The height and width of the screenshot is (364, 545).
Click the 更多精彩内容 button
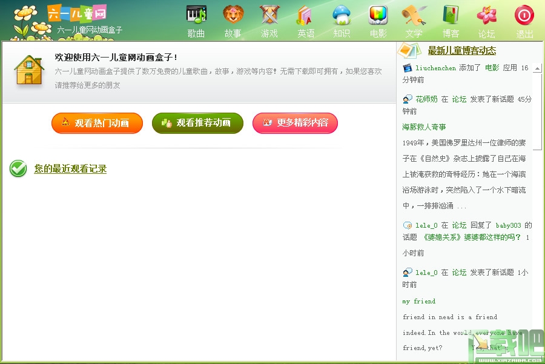click(x=295, y=123)
